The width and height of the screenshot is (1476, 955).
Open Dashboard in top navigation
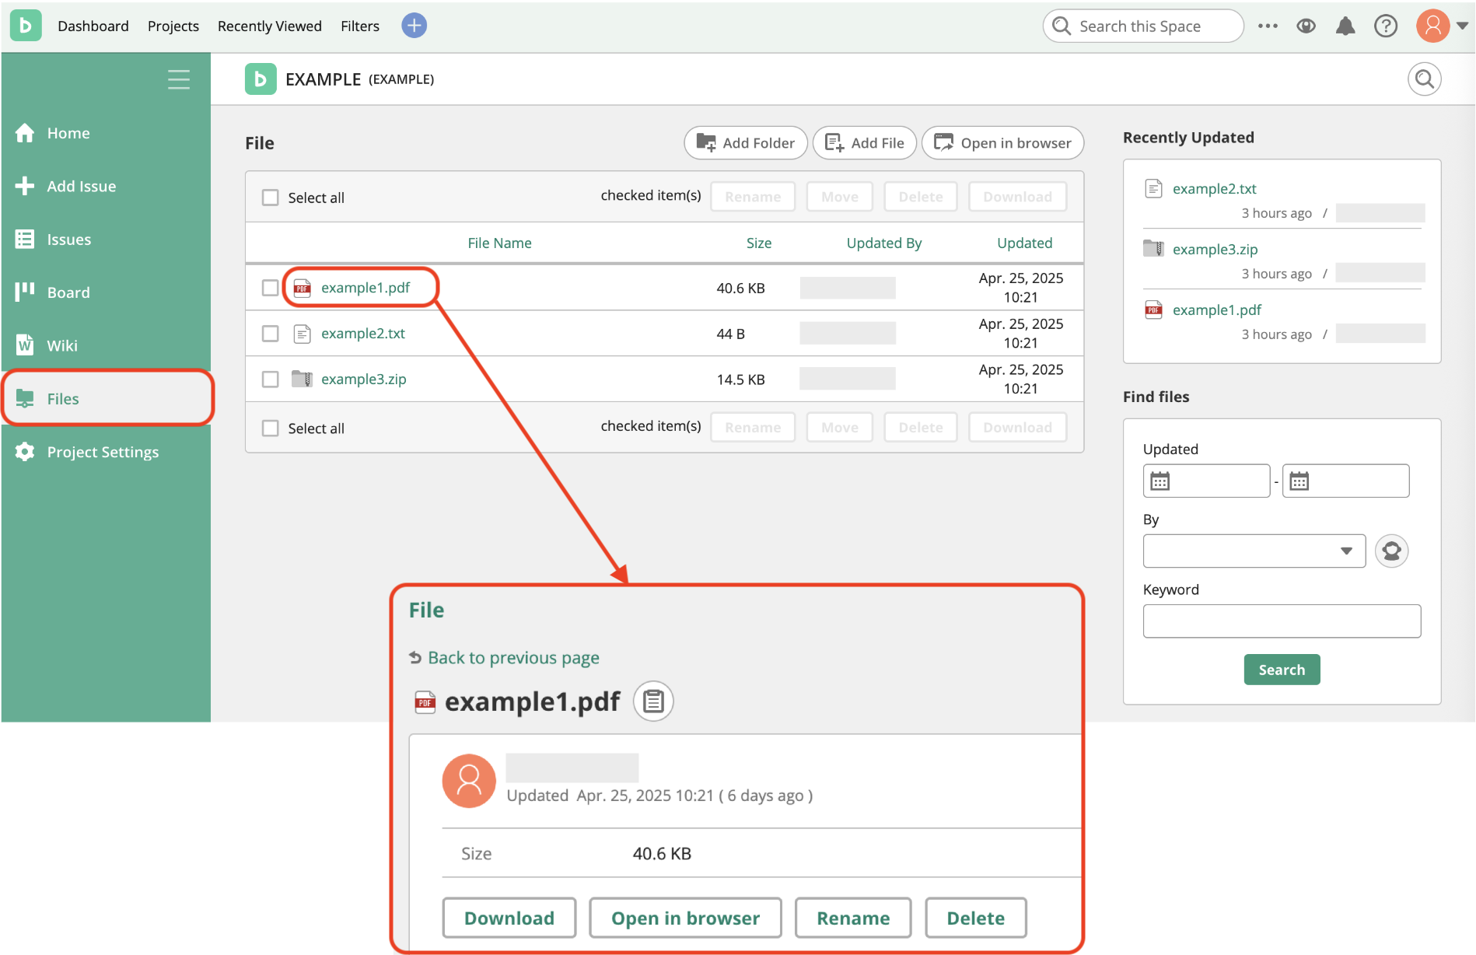93,26
